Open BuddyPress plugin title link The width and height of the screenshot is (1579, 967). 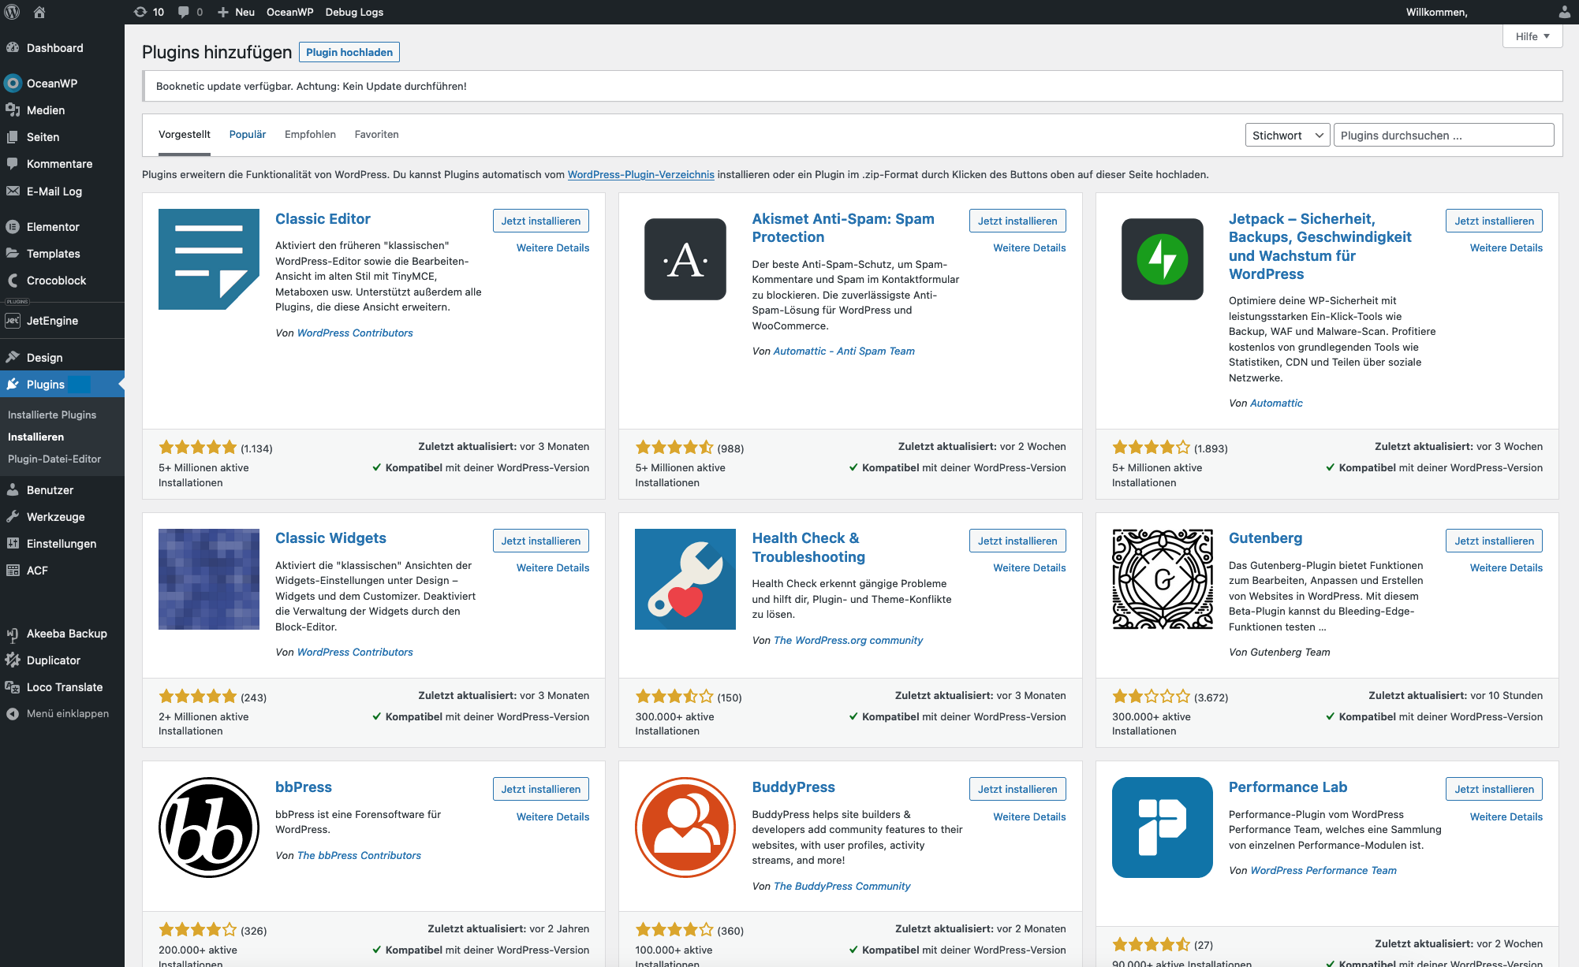click(793, 787)
